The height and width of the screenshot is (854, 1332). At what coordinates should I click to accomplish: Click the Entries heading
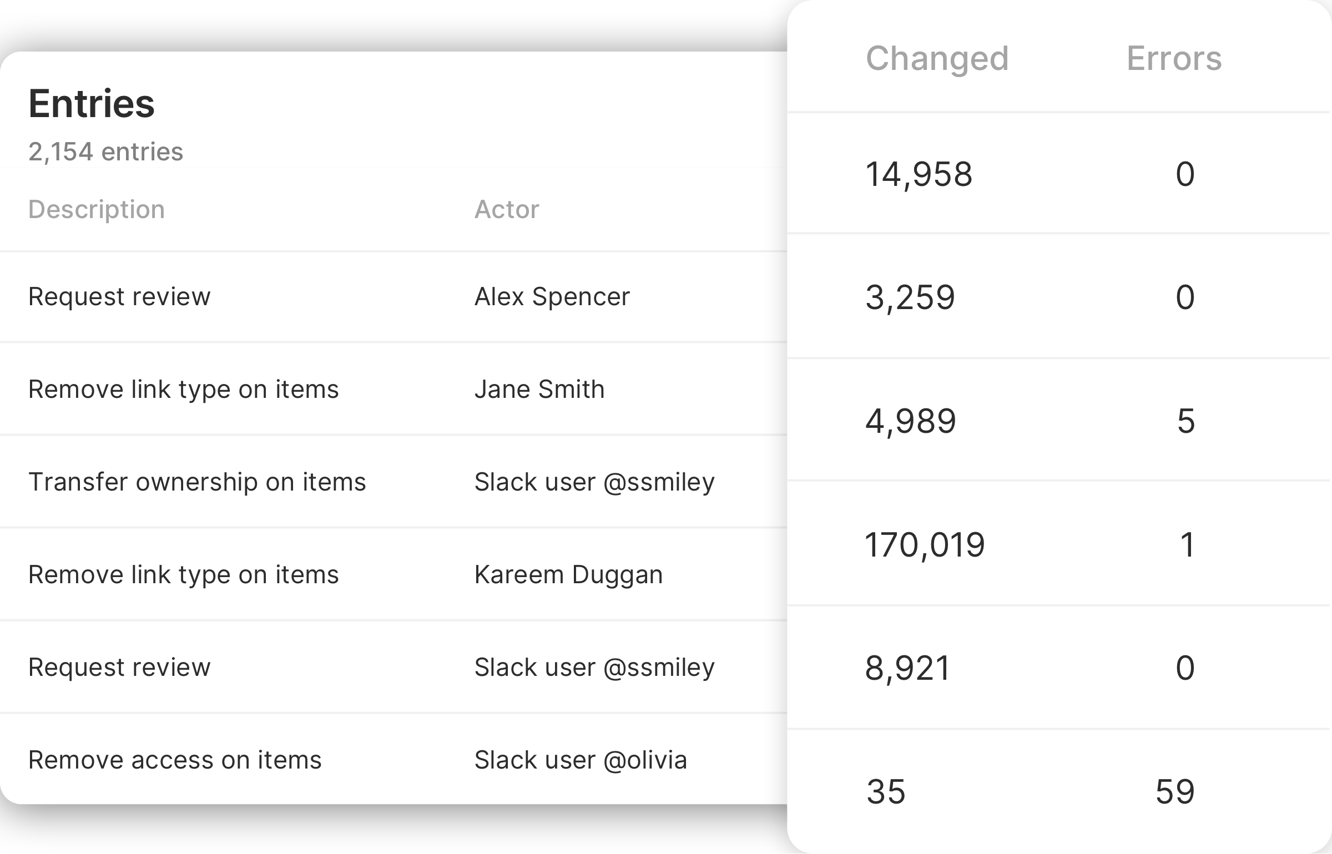pyautogui.click(x=92, y=104)
